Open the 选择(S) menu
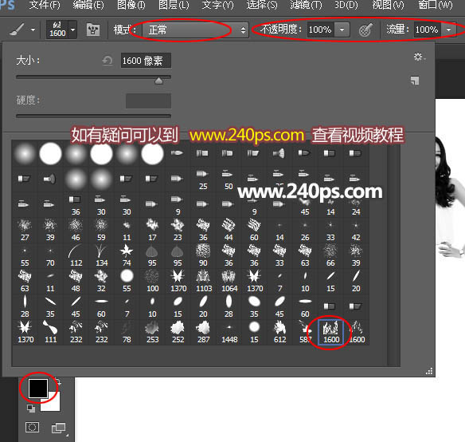The height and width of the screenshot is (442, 465). (262, 5)
